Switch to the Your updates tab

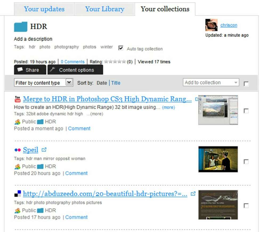[x=44, y=9]
